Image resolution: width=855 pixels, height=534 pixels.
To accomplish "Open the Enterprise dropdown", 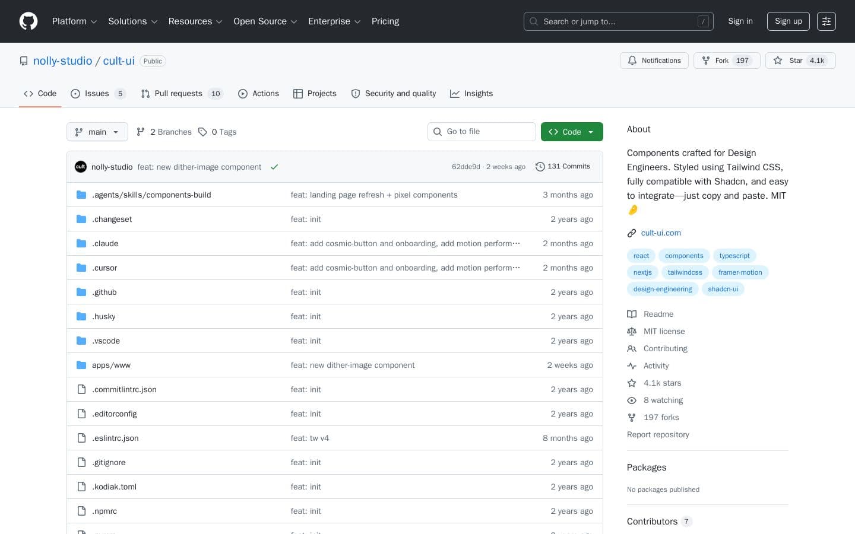I will coord(334,21).
